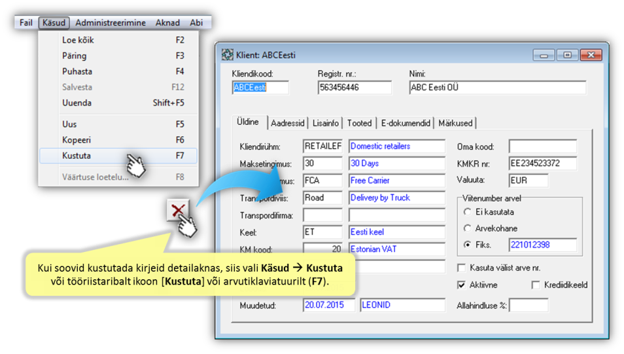Click the Fiks. reference number field
The width and height of the screenshot is (624, 354).
543,245
